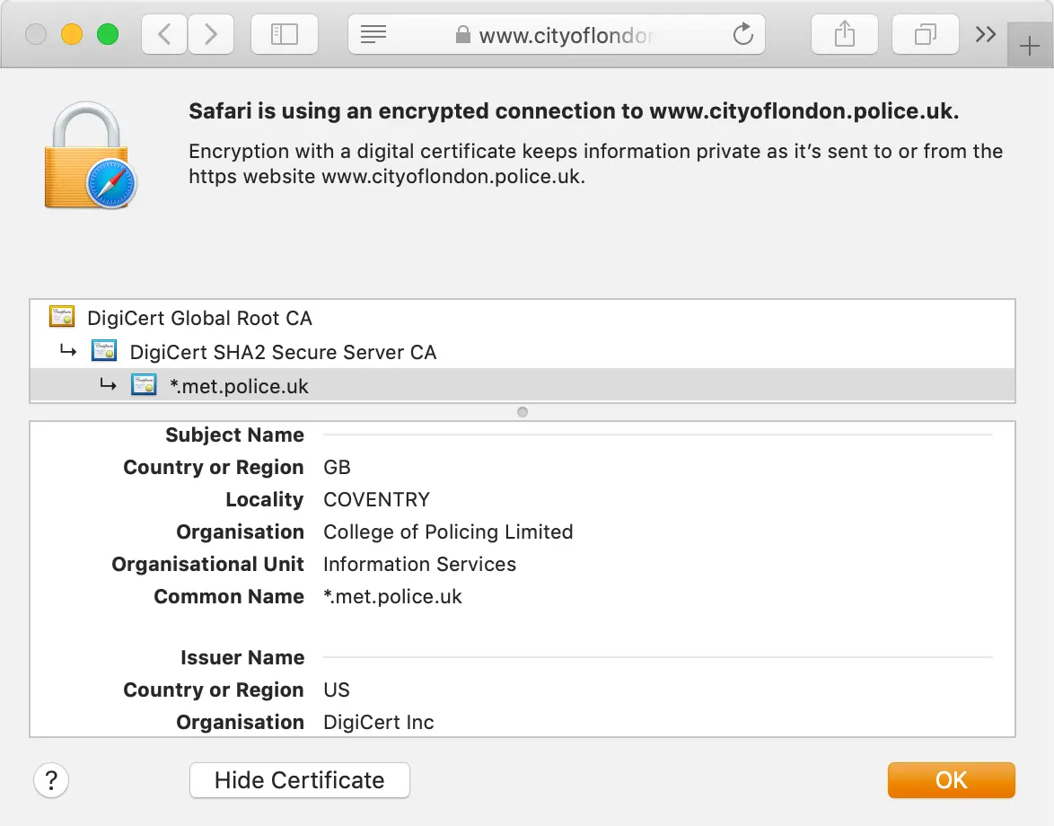Viewport: 1054px width, 826px height.
Task: Open help with the question mark button
Action: [x=51, y=780]
